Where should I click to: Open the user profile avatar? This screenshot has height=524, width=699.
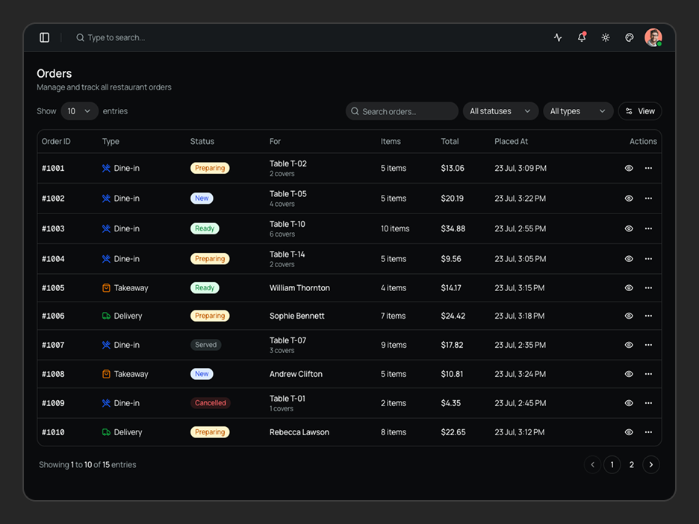pyautogui.click(x=653, y=37)
